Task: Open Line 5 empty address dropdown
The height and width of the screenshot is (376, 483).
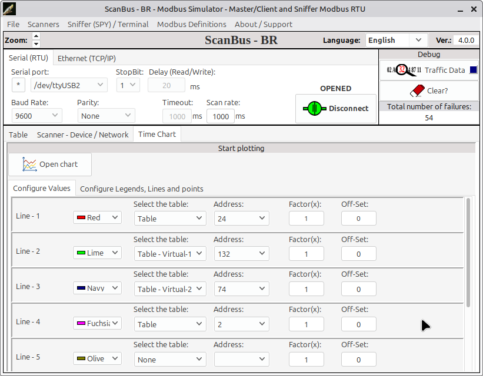Action: (241, 360)
